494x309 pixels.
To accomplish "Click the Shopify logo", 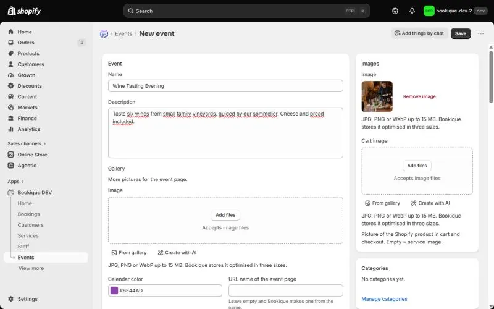I will (24, 11).
